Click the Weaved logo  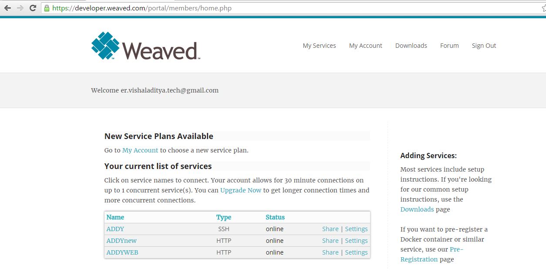(145, 45)
